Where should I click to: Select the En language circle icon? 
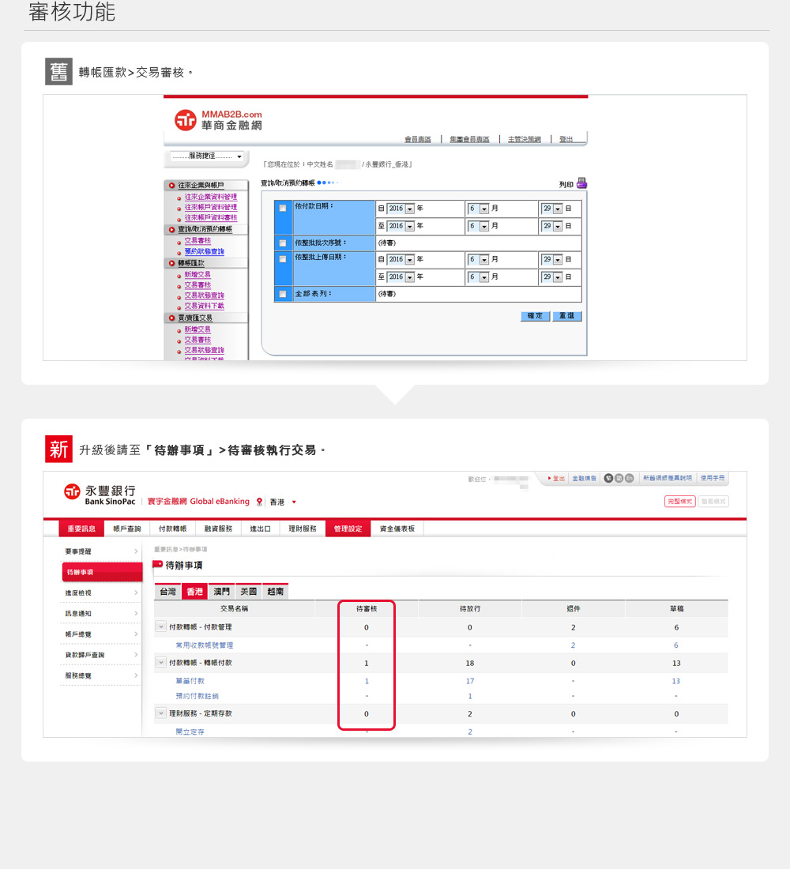(x=629, y=478)
